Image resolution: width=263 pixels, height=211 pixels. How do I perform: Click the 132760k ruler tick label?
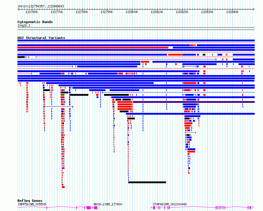click(x=32, y=12)
